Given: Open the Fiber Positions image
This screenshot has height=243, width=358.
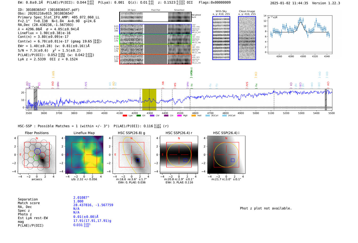Looking at the screenshot, I should tap(37, 155).
